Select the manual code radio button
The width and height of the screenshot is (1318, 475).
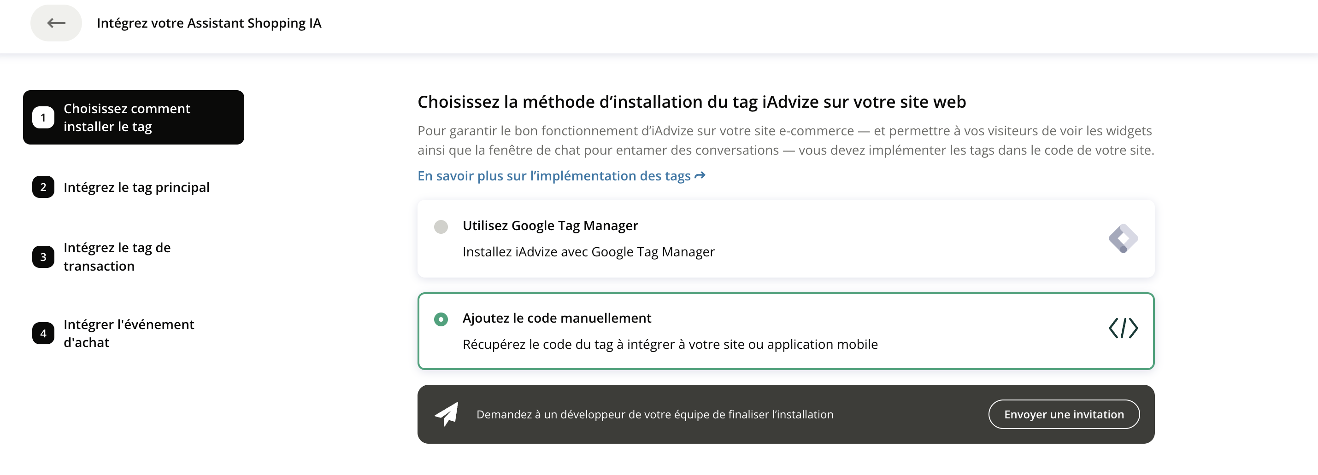pos(441,319)
